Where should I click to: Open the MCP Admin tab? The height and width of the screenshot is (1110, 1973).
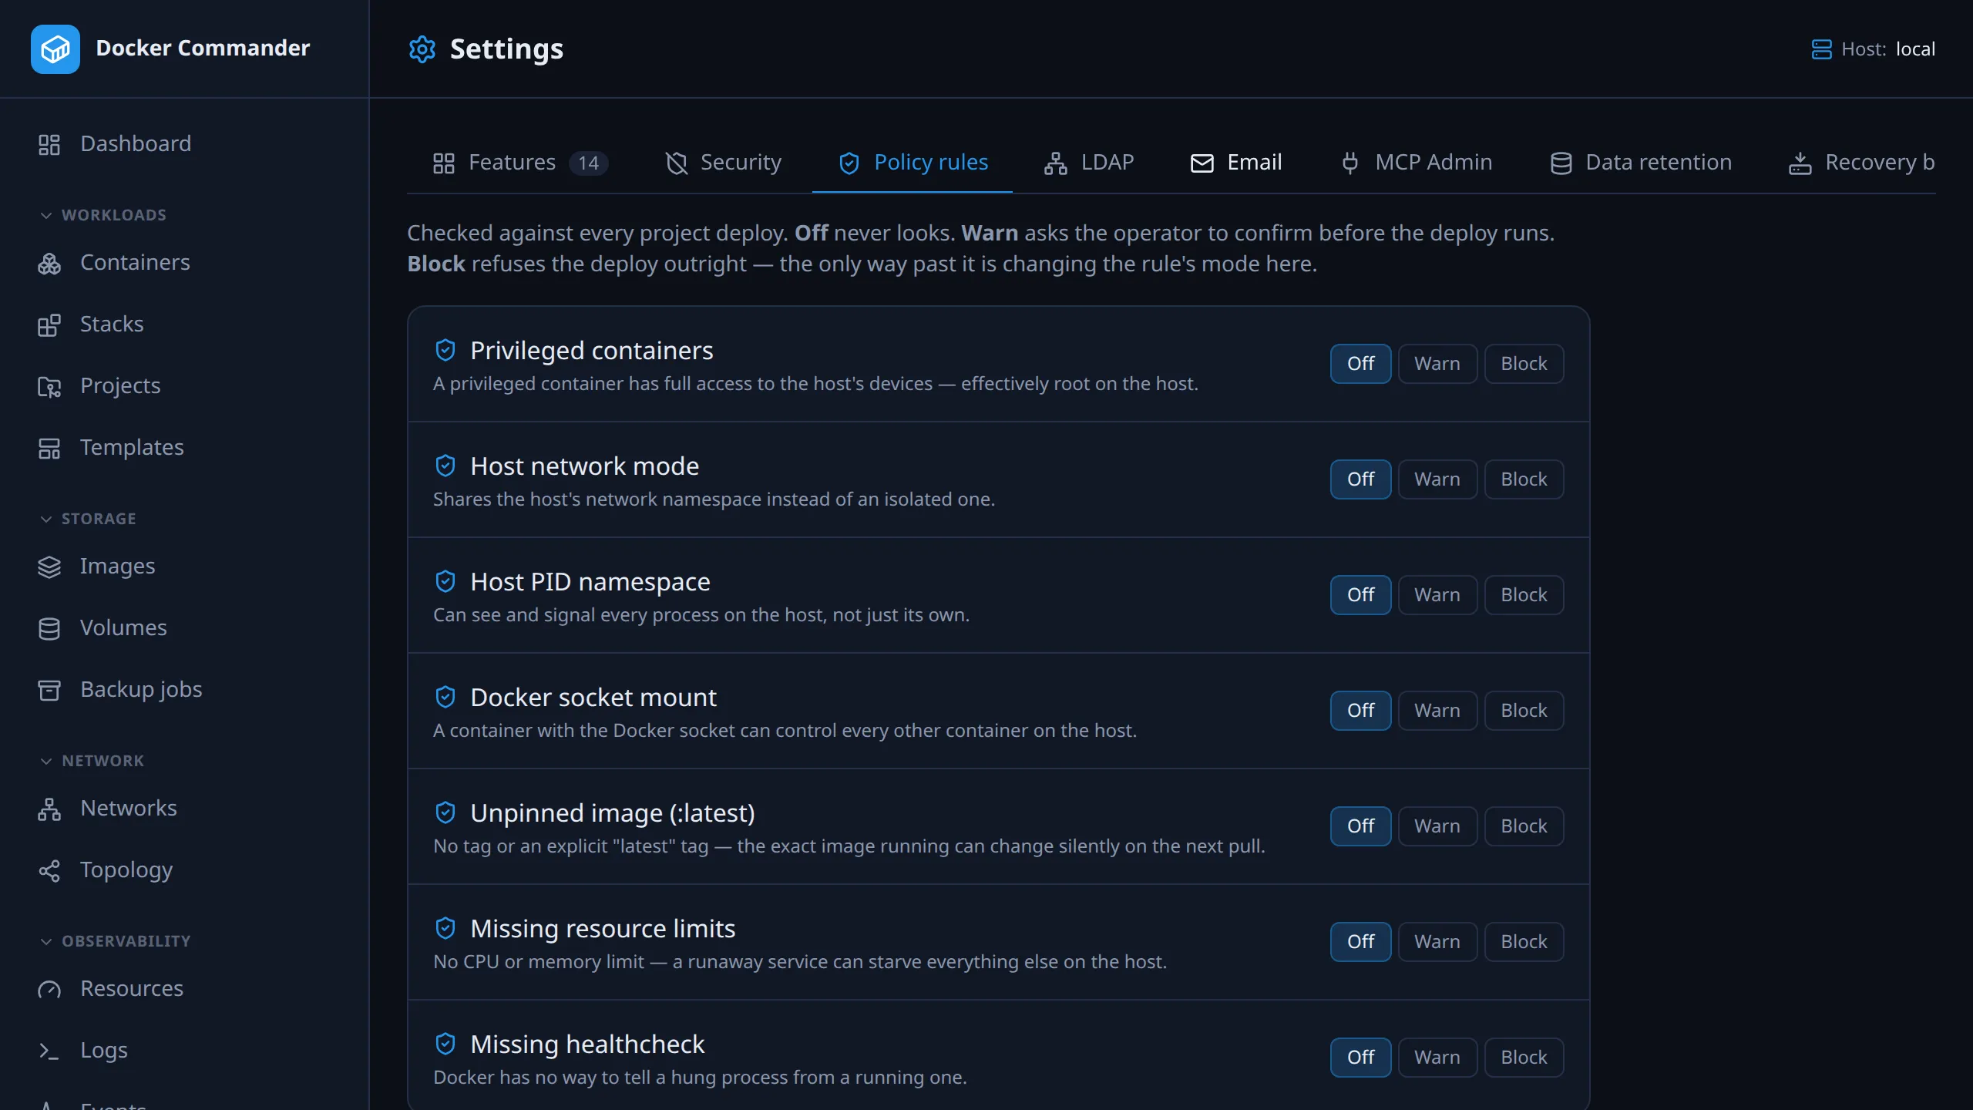click(1417, 163)
